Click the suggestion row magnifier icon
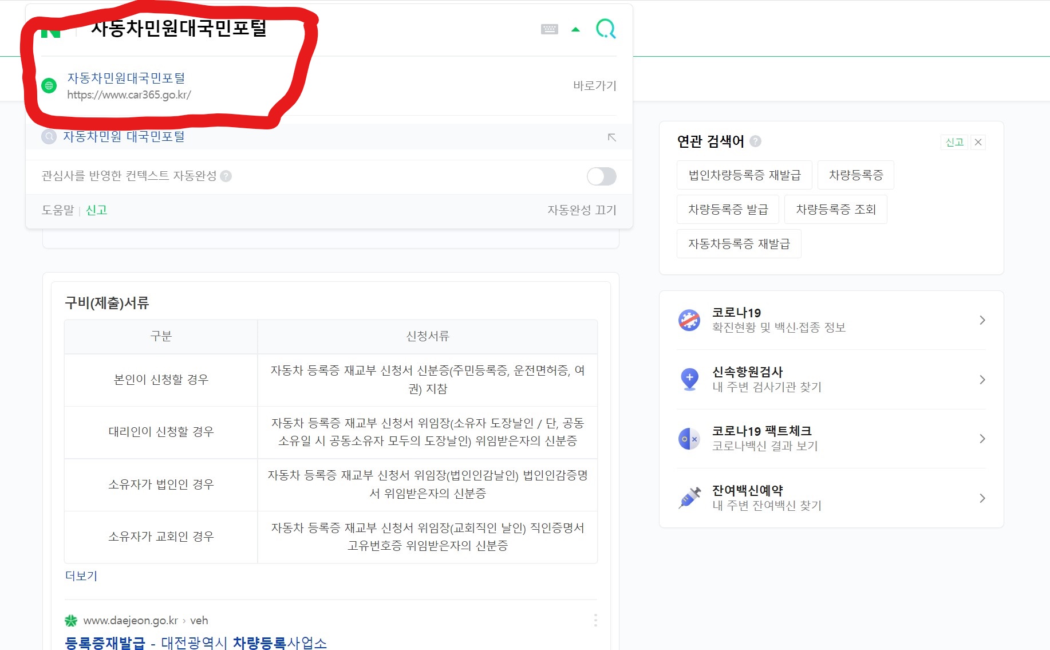This screenshot has height=650, width=1050. pyautogui.click(x=49, y=137)
